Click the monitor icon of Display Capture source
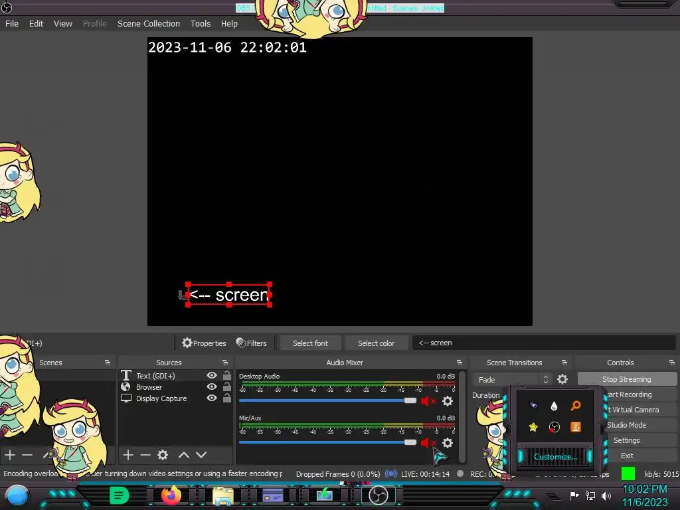This screenshot has width=680, height=510. coord(126,398)
